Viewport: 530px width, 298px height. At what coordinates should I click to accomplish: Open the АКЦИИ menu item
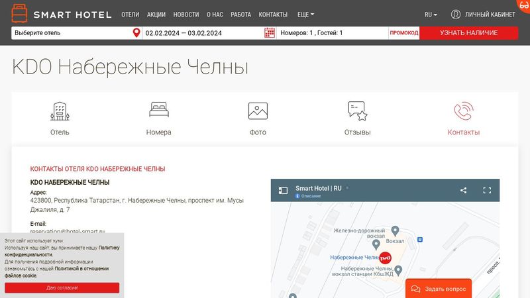(156, 14)
